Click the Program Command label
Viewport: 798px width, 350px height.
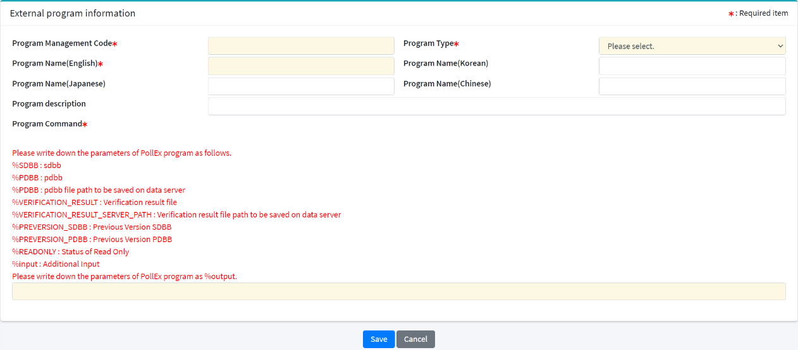tap(47, 124)
